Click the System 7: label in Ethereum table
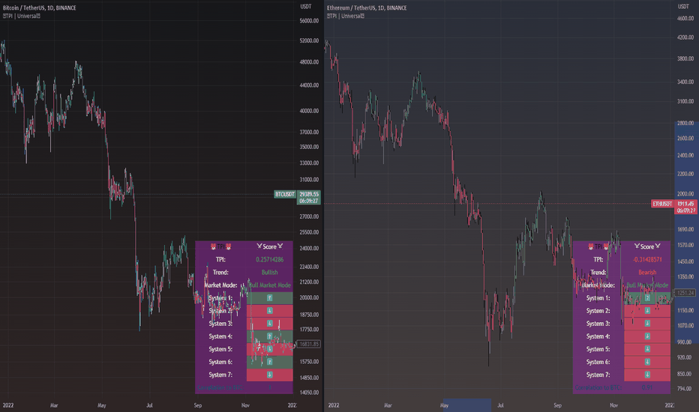This screenshot has height=412, width=699. click(598, 375)
